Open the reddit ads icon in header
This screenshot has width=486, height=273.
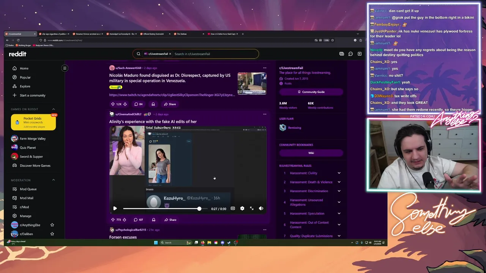point(342,54)
